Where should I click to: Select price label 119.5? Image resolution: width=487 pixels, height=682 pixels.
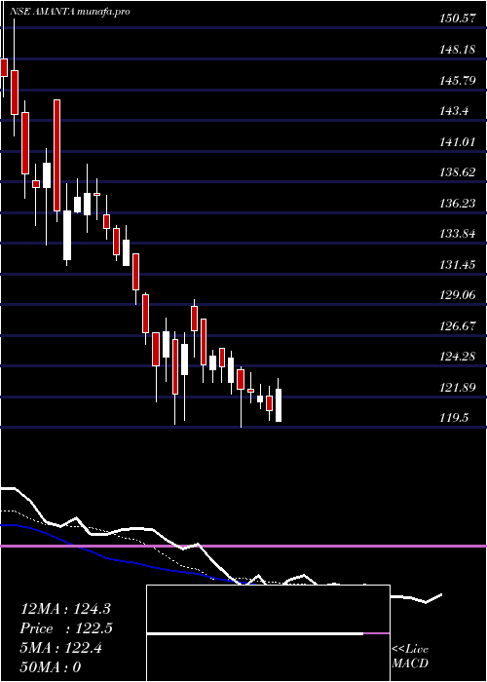click(455, 418)
